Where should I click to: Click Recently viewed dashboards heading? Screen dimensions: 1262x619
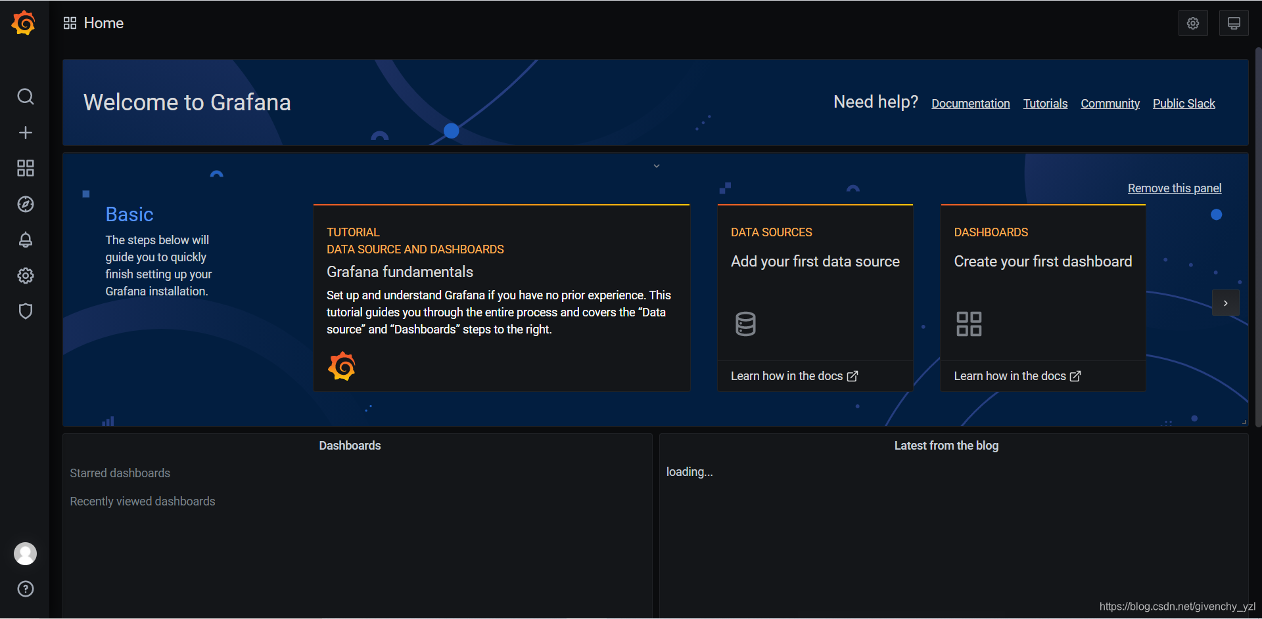click(x=142, y=502)
